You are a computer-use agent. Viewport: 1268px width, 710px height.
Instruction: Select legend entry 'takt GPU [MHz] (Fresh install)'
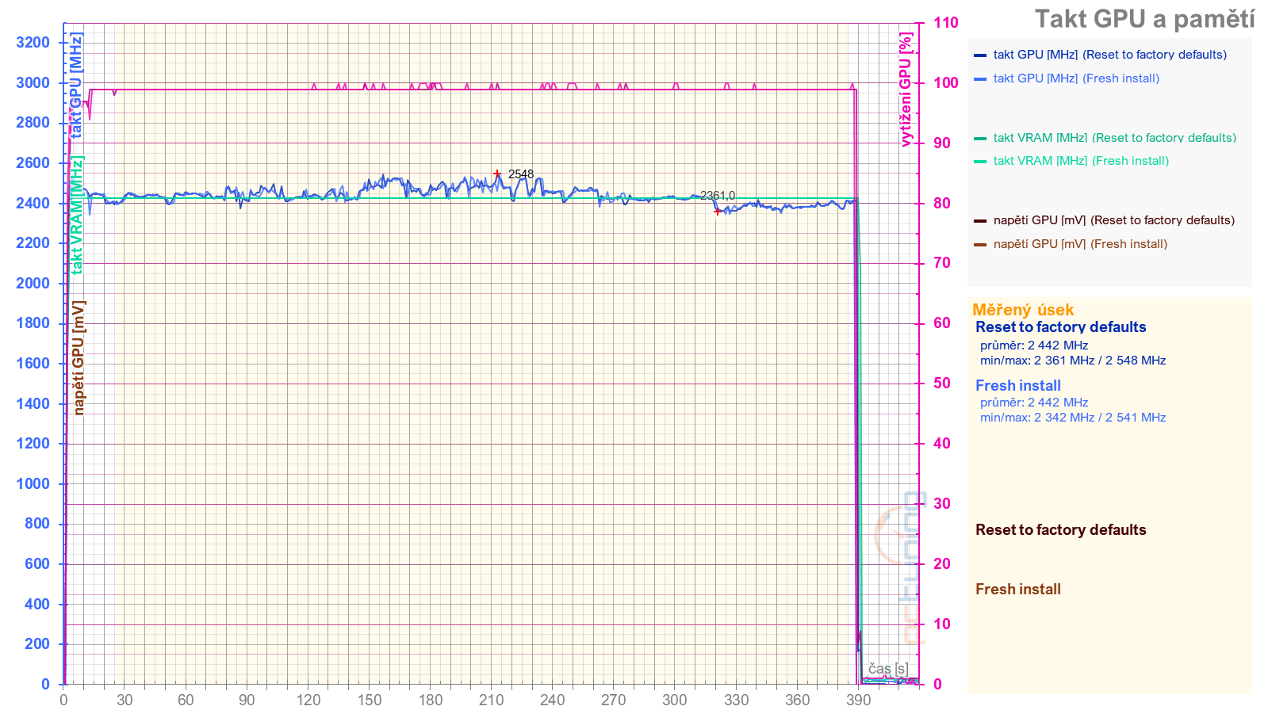pyautogui.click(x=1076, y=78)
